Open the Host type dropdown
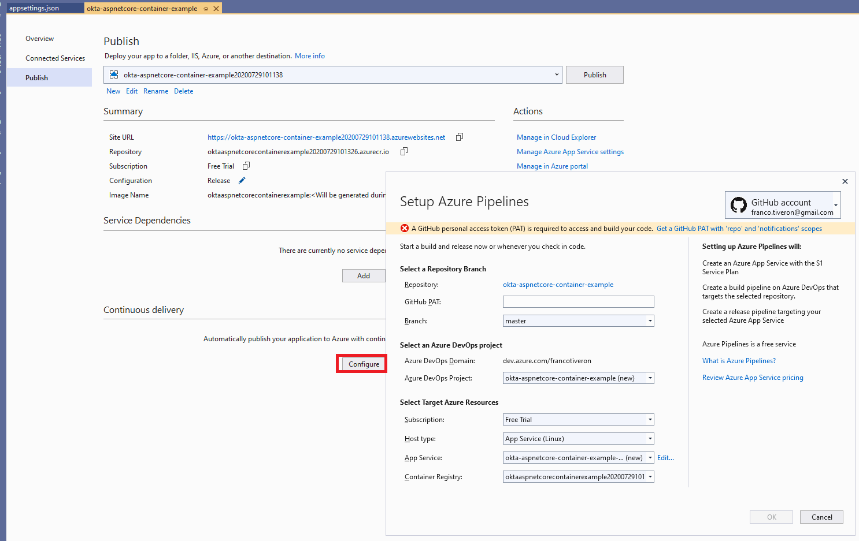Image resolution: width=859 pixels, height=541 pixels. (x=650, y=439)
